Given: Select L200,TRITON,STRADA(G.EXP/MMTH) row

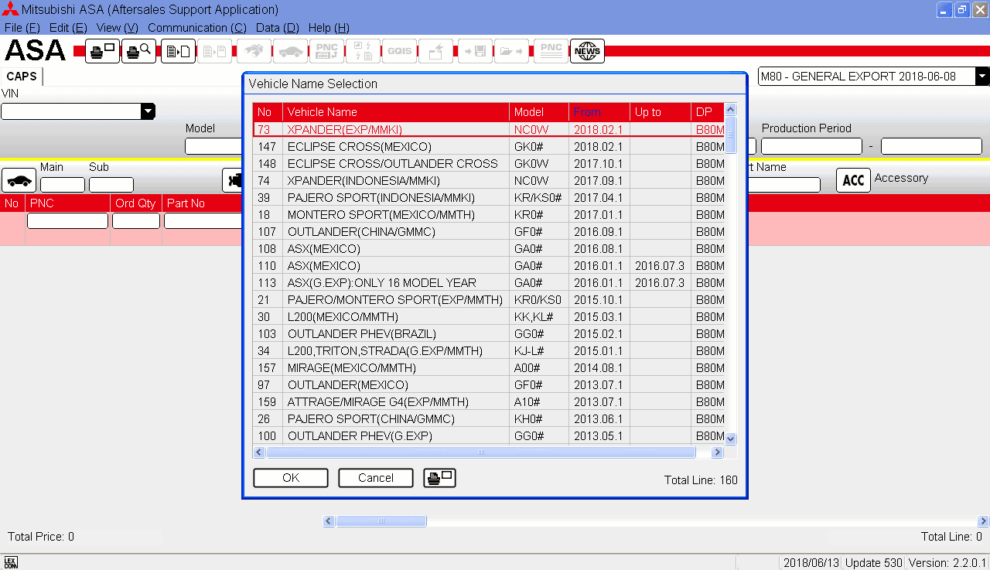Looking at the screenshot, I should [489, 351].
